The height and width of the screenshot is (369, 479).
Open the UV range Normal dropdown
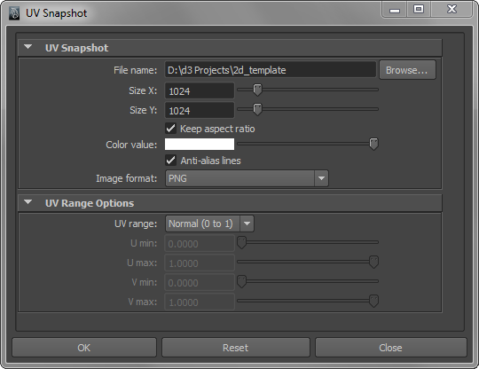pyautogui.click(x=209, y=224)
